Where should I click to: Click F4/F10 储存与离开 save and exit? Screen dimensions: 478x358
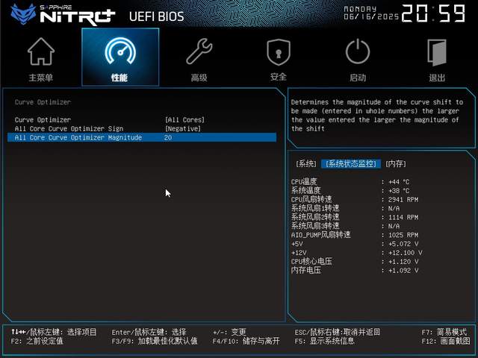coord(246,341)
